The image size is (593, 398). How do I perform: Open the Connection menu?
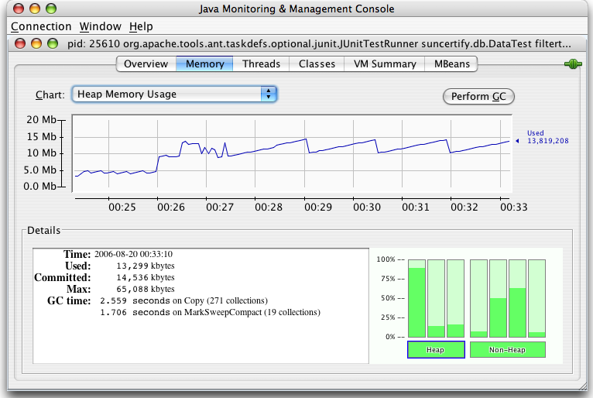click(x=41, y=26)
